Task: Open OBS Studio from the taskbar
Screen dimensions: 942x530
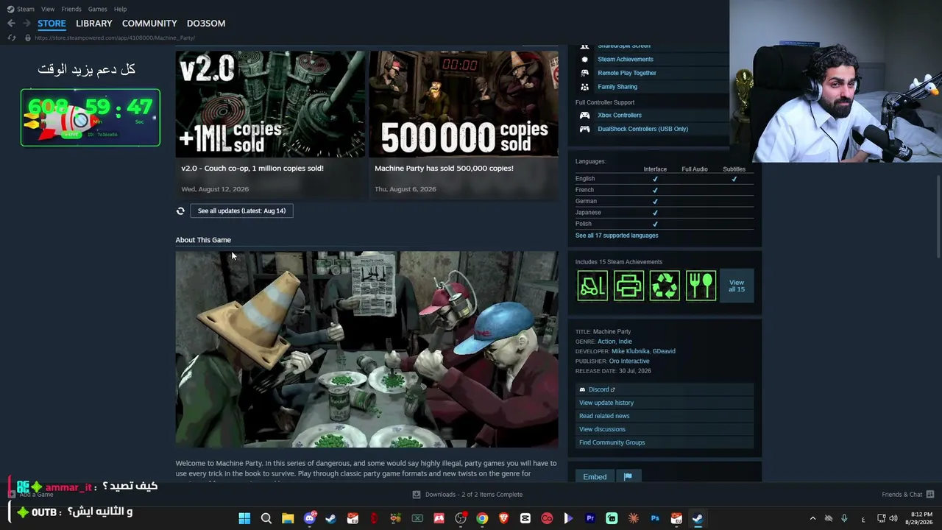Action: coord(461,518)
